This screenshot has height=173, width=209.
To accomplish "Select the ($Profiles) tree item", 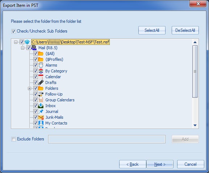I will click(x=54, y=59).
